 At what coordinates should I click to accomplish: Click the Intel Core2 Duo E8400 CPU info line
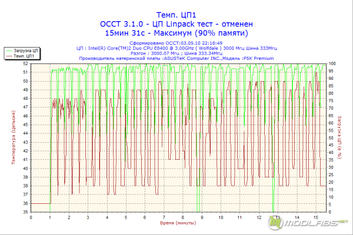tap(176, 48)
